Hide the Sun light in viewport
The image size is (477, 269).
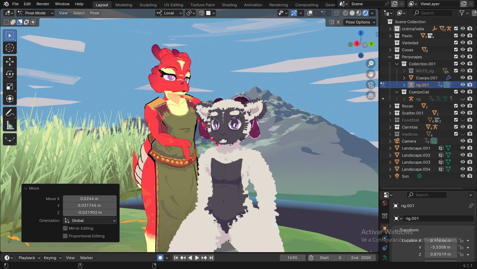[x=463, y=176]
